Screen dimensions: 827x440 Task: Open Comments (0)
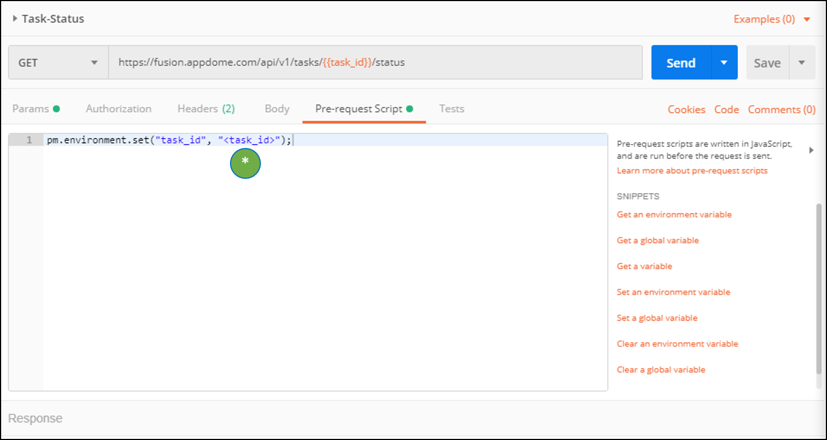(782, 109)
